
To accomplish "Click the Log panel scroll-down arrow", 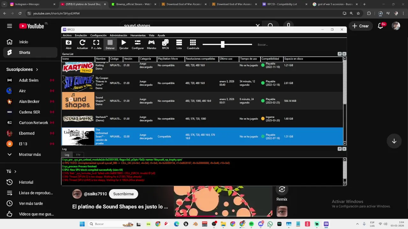I will (x=345, y=184).
